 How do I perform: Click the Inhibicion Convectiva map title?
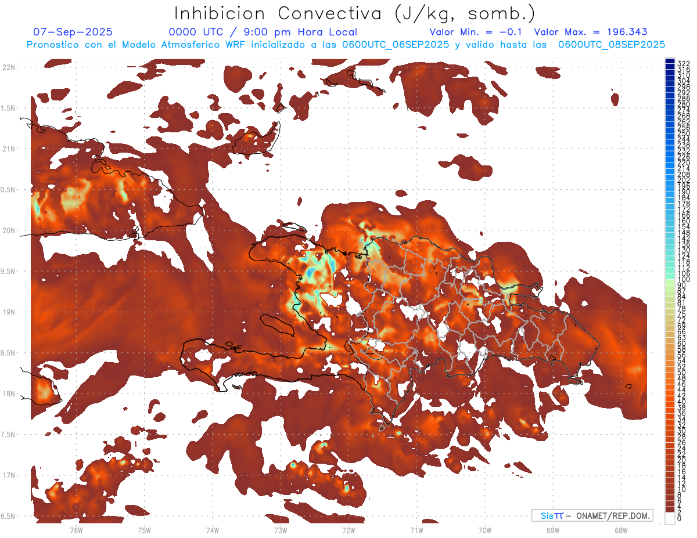354,13
